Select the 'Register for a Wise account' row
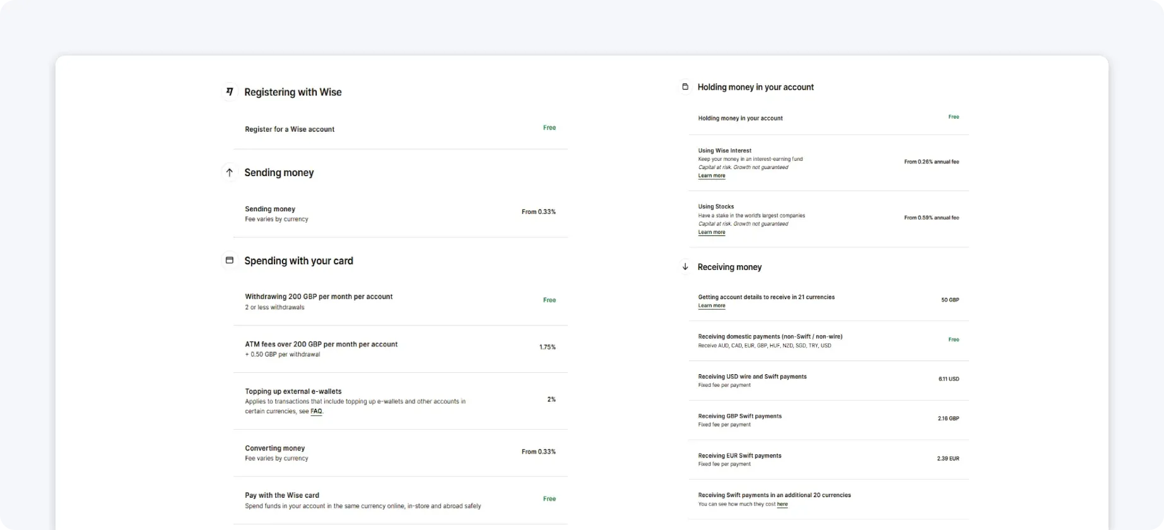The height and width of the screenshot is (530, 1164). tap(401, 129)
